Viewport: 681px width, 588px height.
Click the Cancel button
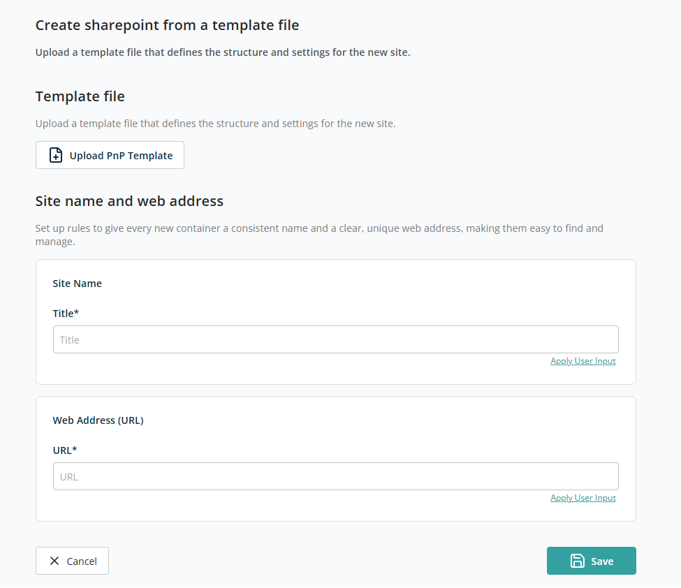pyautogui.click(x=72, y=561)
